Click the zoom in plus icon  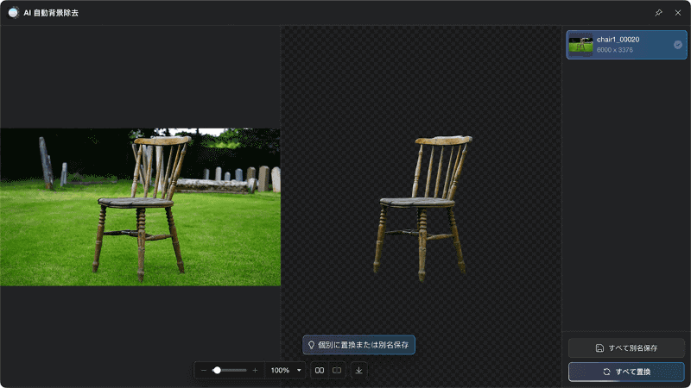click(255, 371)
